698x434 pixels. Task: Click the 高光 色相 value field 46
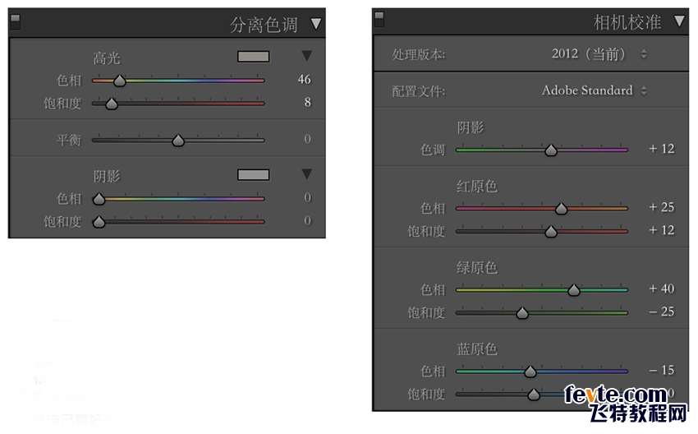304,80
